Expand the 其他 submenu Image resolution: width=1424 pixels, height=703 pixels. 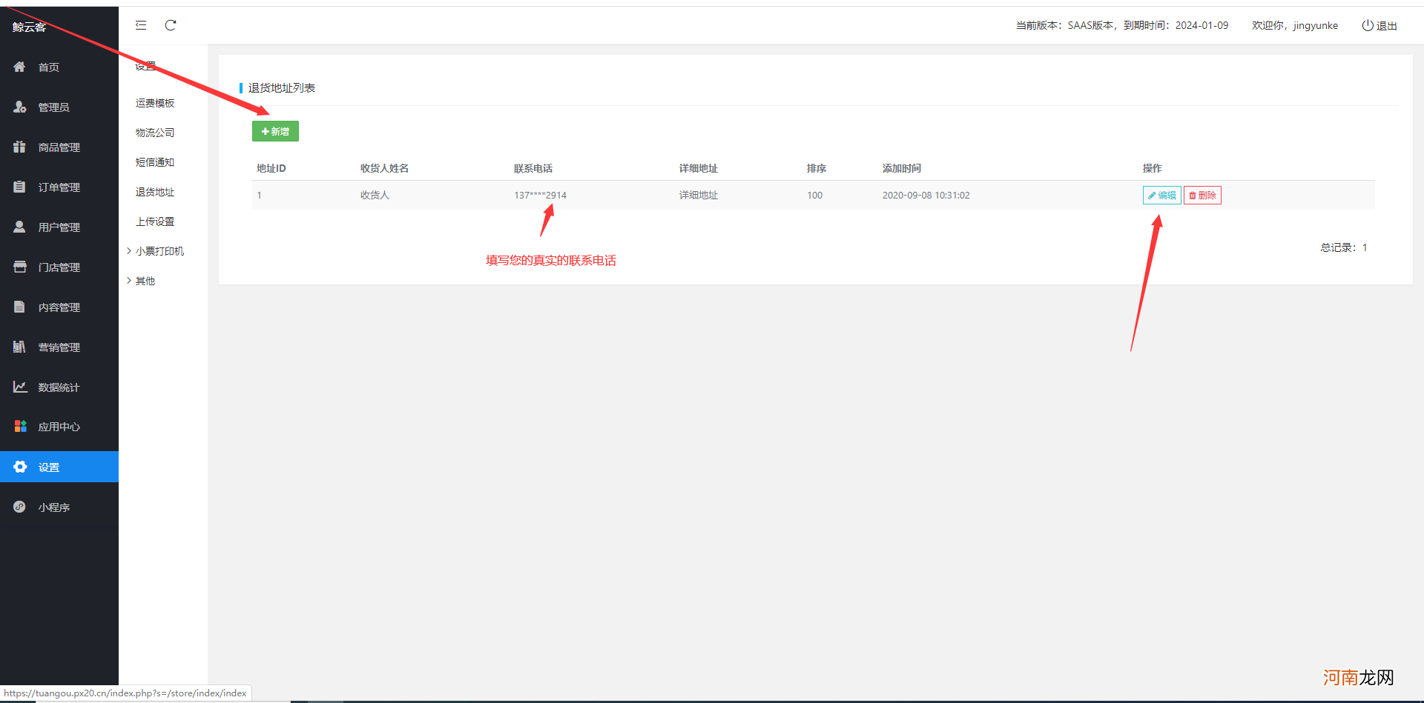point(141,281)
